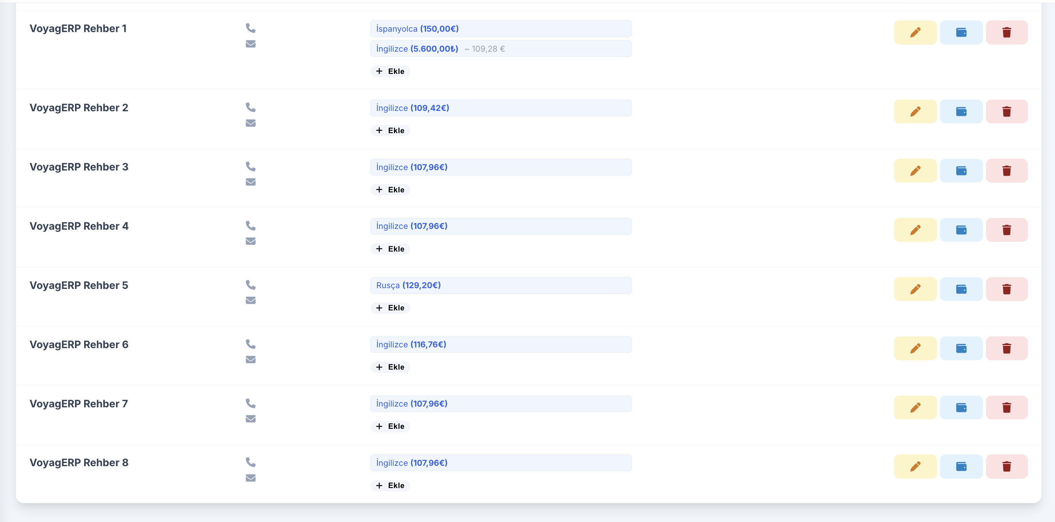Delete VoyagERP Rehber 8 via trash icon

pyautogui.click(x=1006, y=466)
